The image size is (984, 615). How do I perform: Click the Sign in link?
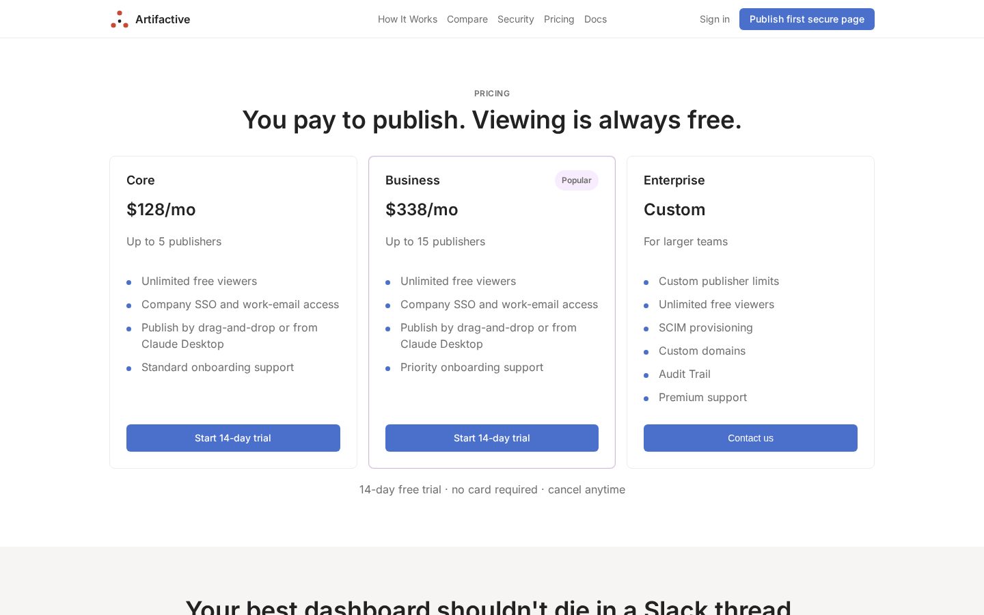(715, 19)
